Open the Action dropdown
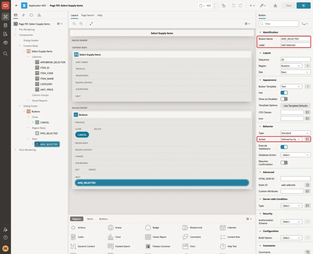 (x=291, y=139)
